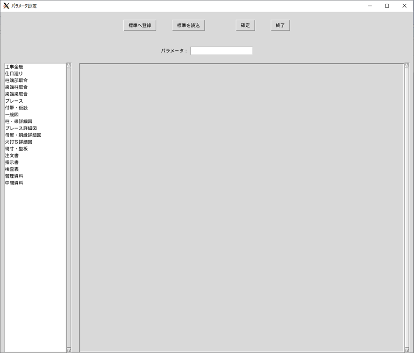
Task: Maximize the パラメータ設定 window
Action: coord(387,6)
